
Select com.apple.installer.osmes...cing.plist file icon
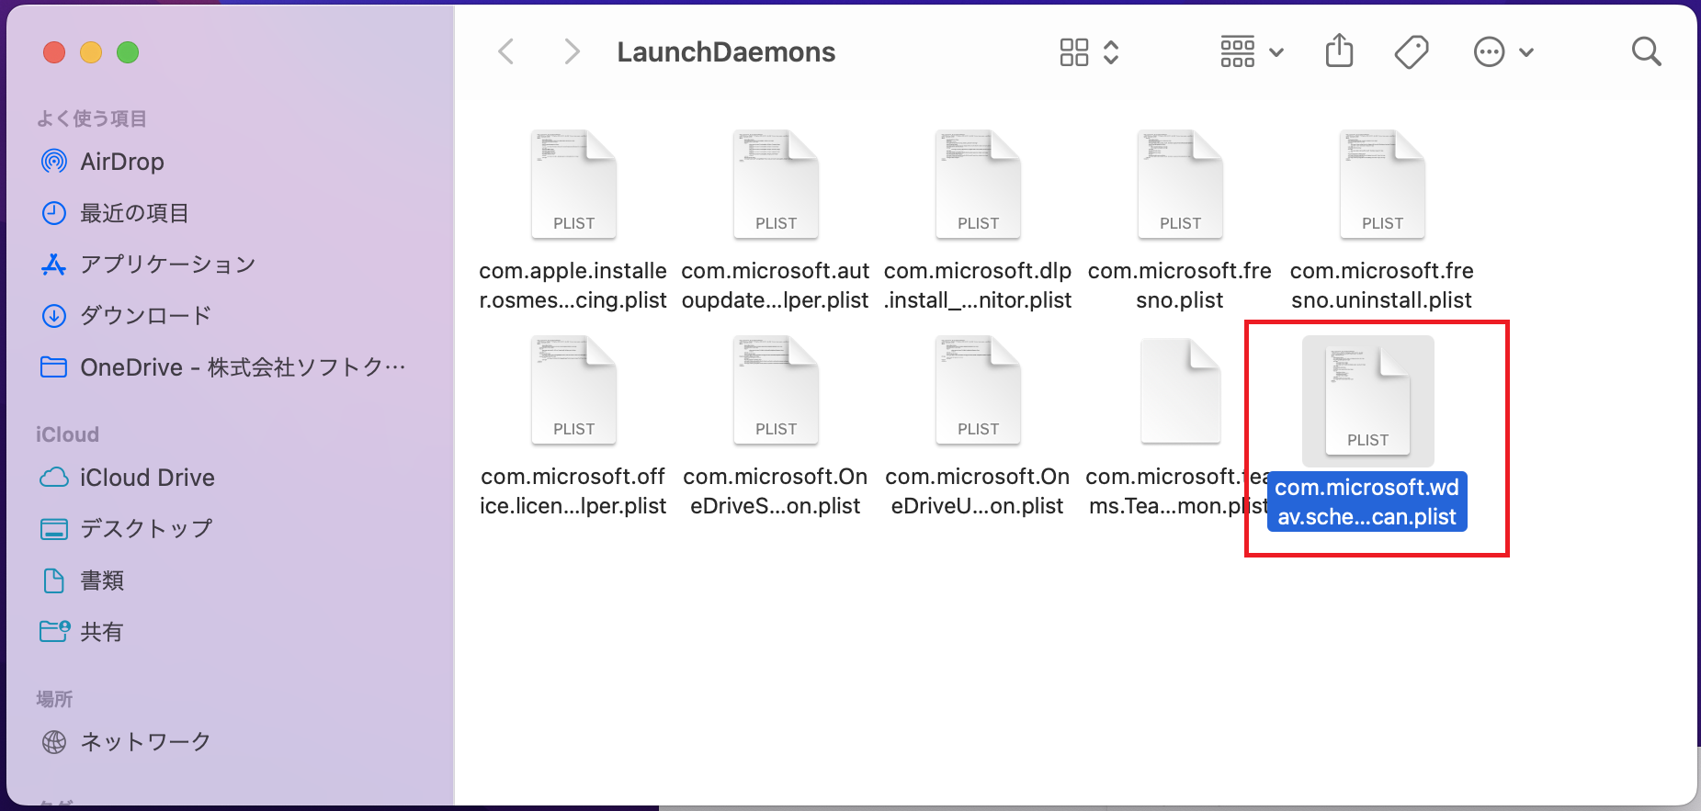point(573,184)
